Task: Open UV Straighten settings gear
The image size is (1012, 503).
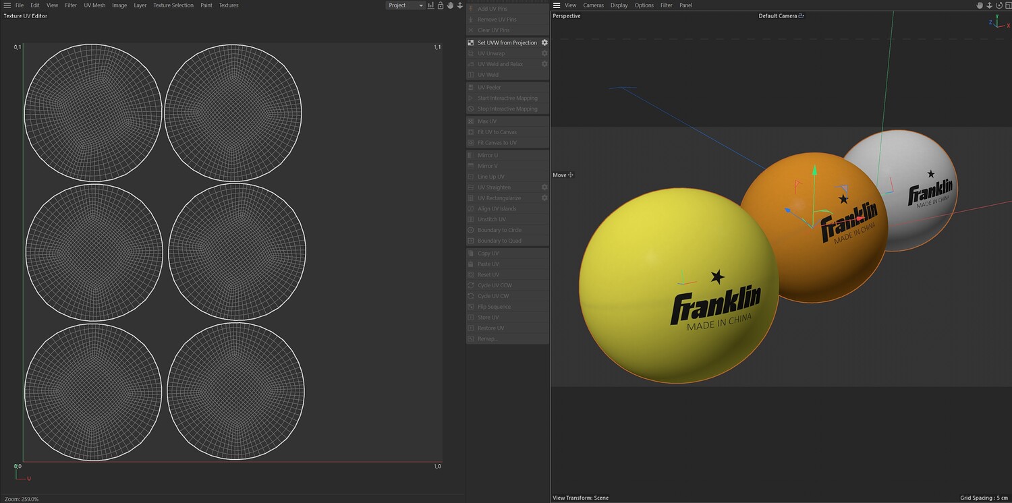Action: tap(544, 187)
